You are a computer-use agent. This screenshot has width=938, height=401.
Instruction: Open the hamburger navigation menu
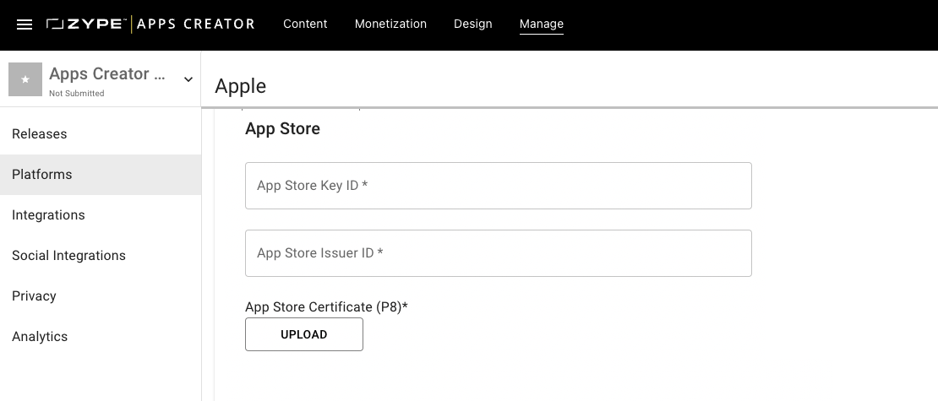[x=24, y=24]
